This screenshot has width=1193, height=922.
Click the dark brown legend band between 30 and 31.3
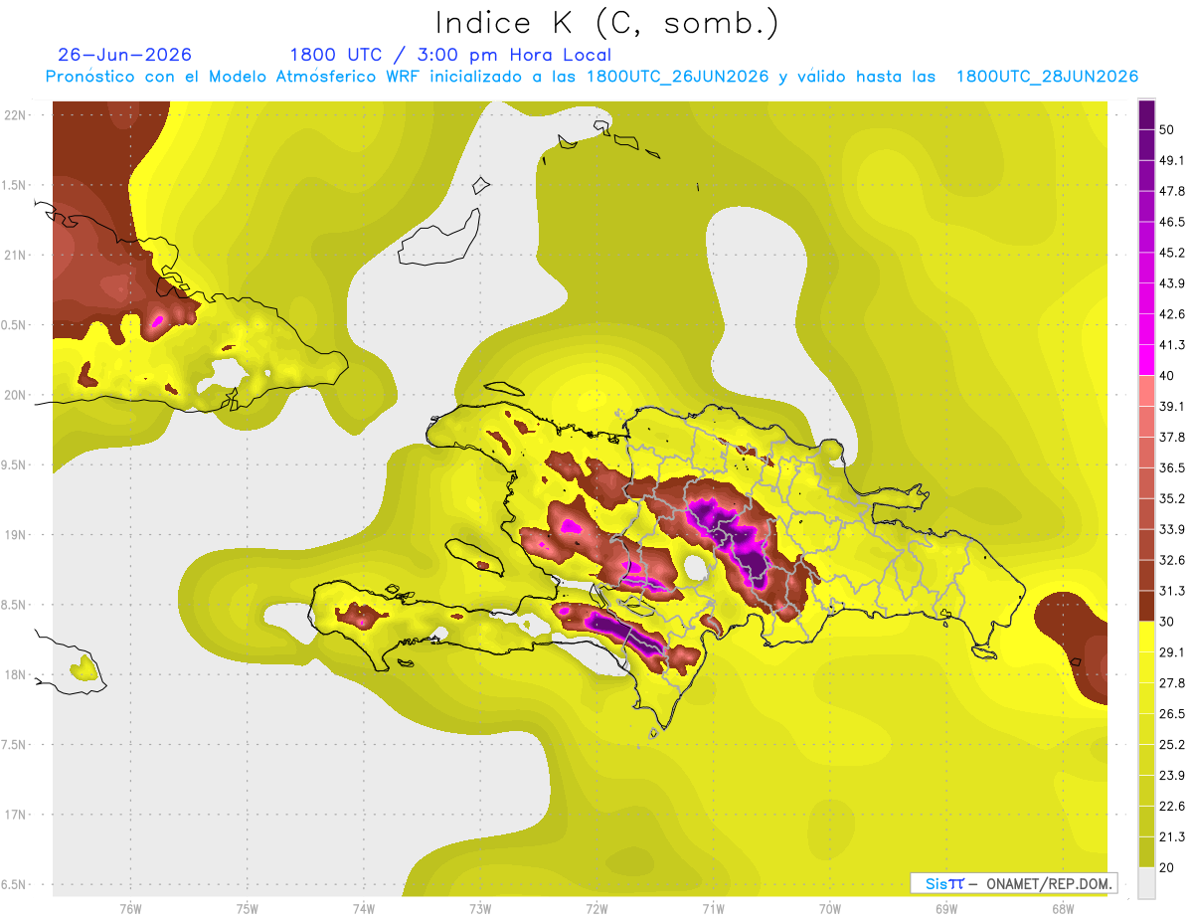pos(1146,606)
